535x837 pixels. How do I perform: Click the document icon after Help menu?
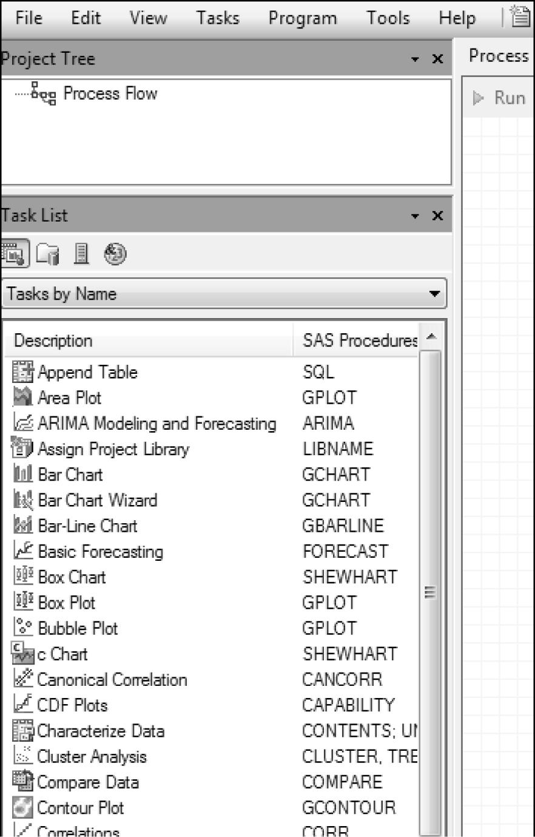pyautogui.click(x=521, y=17)
